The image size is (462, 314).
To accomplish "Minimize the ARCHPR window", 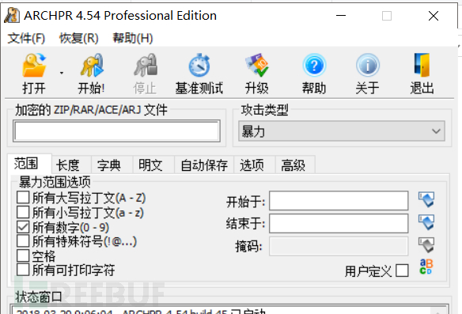I will coord(341,16).
